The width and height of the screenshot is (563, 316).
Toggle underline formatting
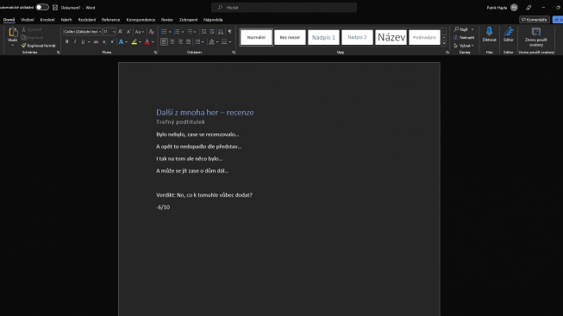coord(83,42)
